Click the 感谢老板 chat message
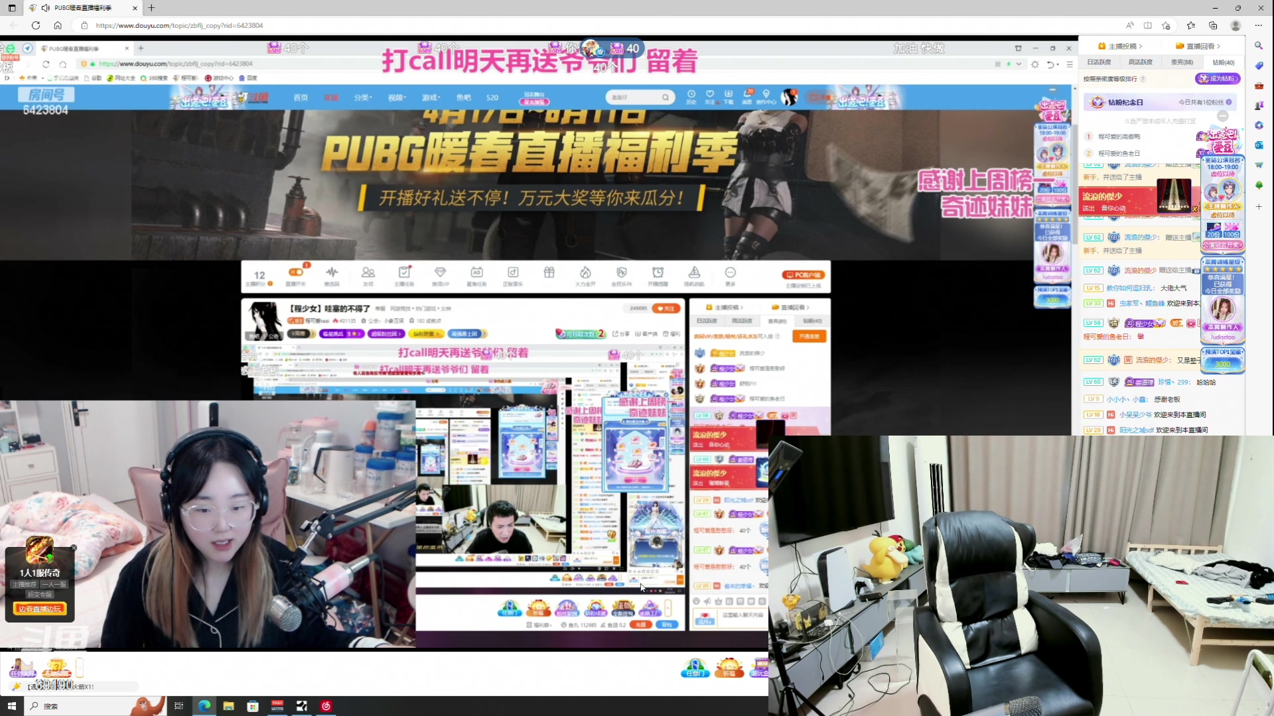This screenshot has width=1274, height=716. [x=1167, y=399]
